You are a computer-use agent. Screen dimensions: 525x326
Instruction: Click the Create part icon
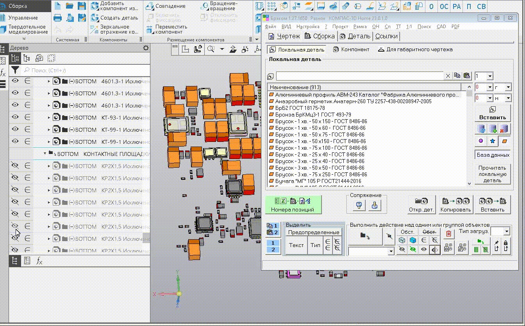tap(95, 18)
